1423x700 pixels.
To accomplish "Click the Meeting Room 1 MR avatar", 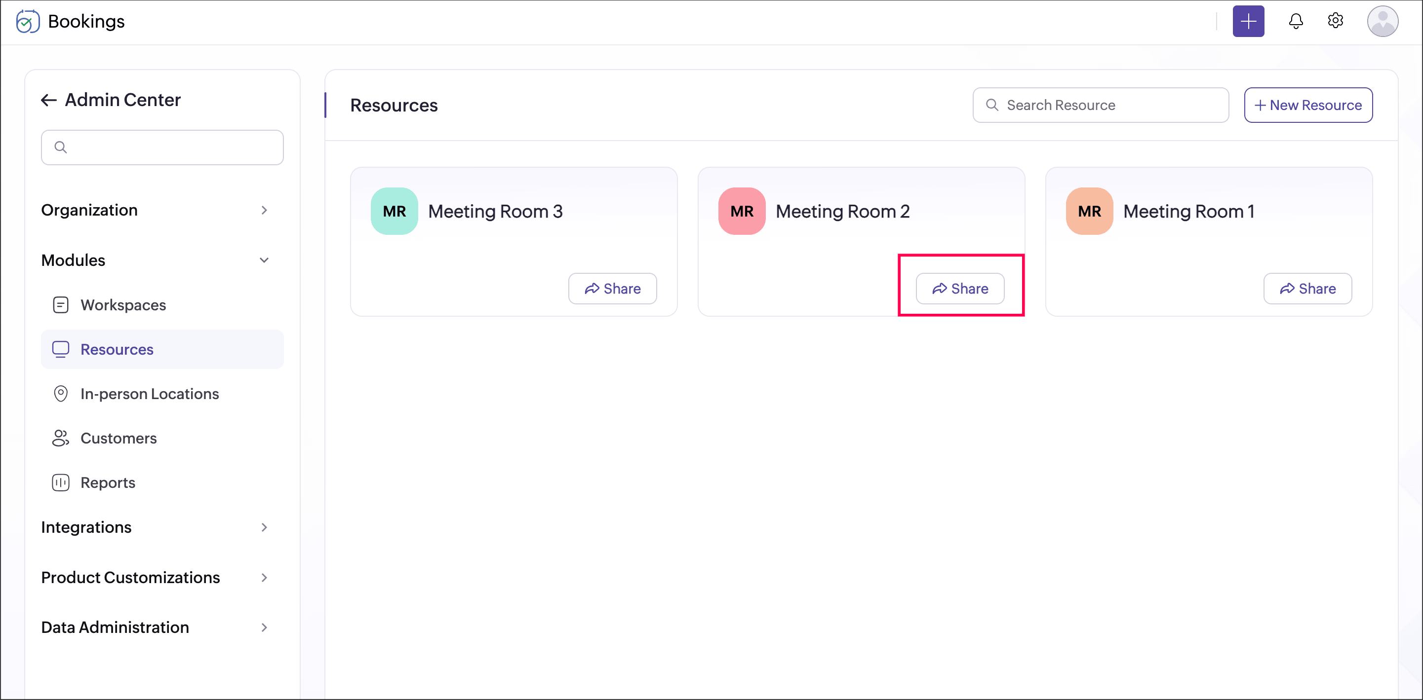I will 1089,211.
